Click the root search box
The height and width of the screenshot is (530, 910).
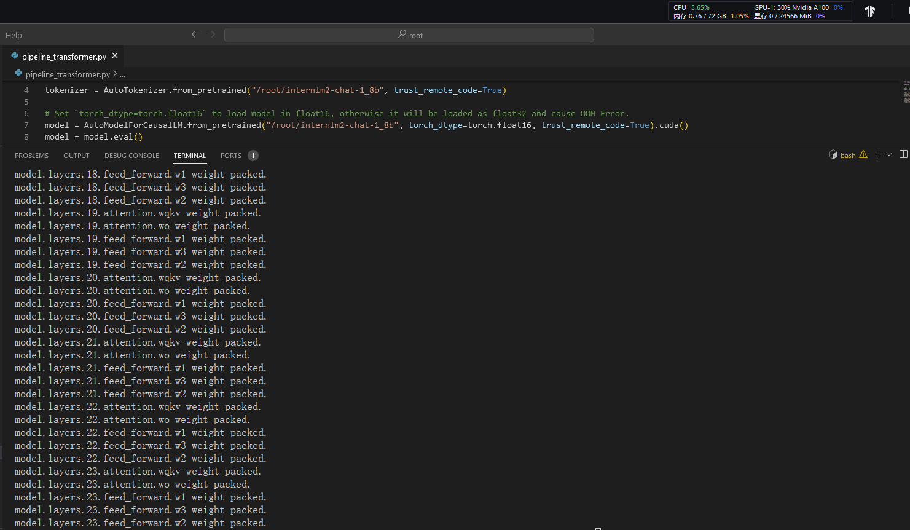point(409,35)
